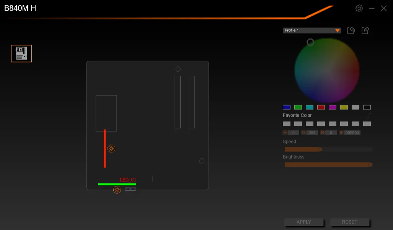Click the center of the color wheel

(x=327, y=71)
